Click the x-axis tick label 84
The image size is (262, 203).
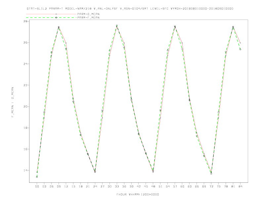pos(240,186)
